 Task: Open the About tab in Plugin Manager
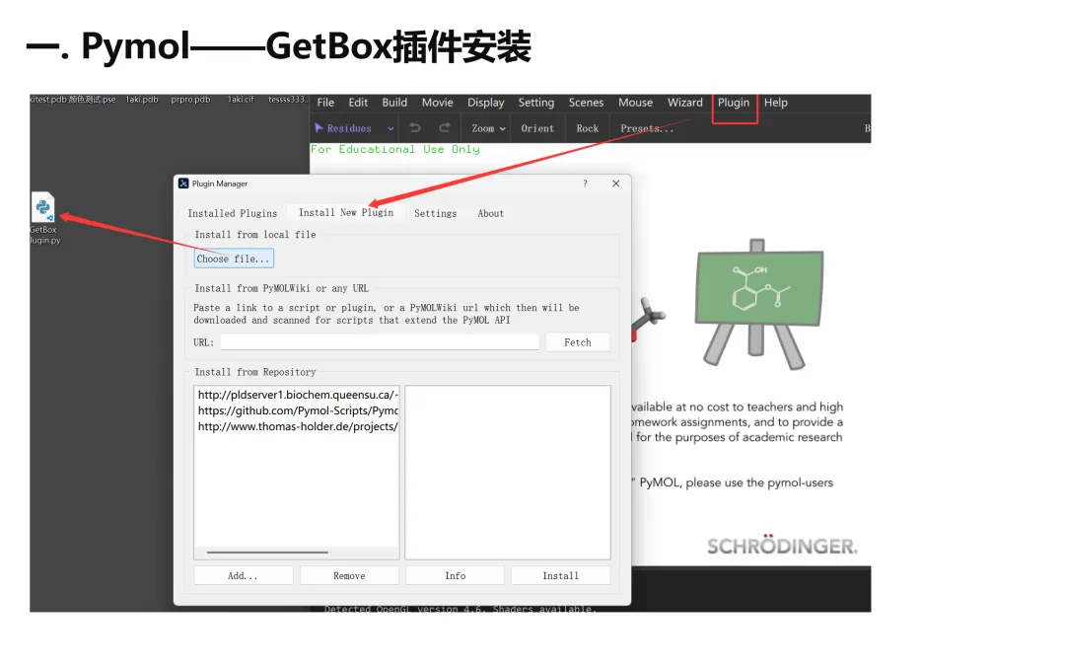[490, 213]
